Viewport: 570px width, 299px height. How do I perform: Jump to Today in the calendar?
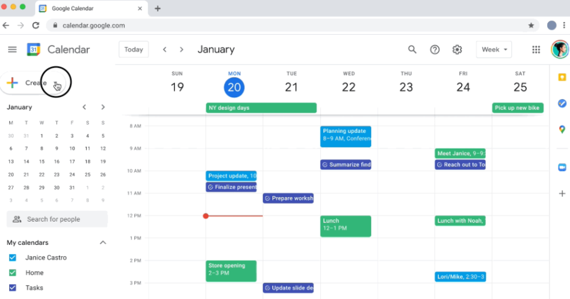tap(133, 50)
